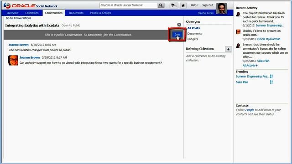Click Sign Out link
292x164 pixels.
[208, 5]
